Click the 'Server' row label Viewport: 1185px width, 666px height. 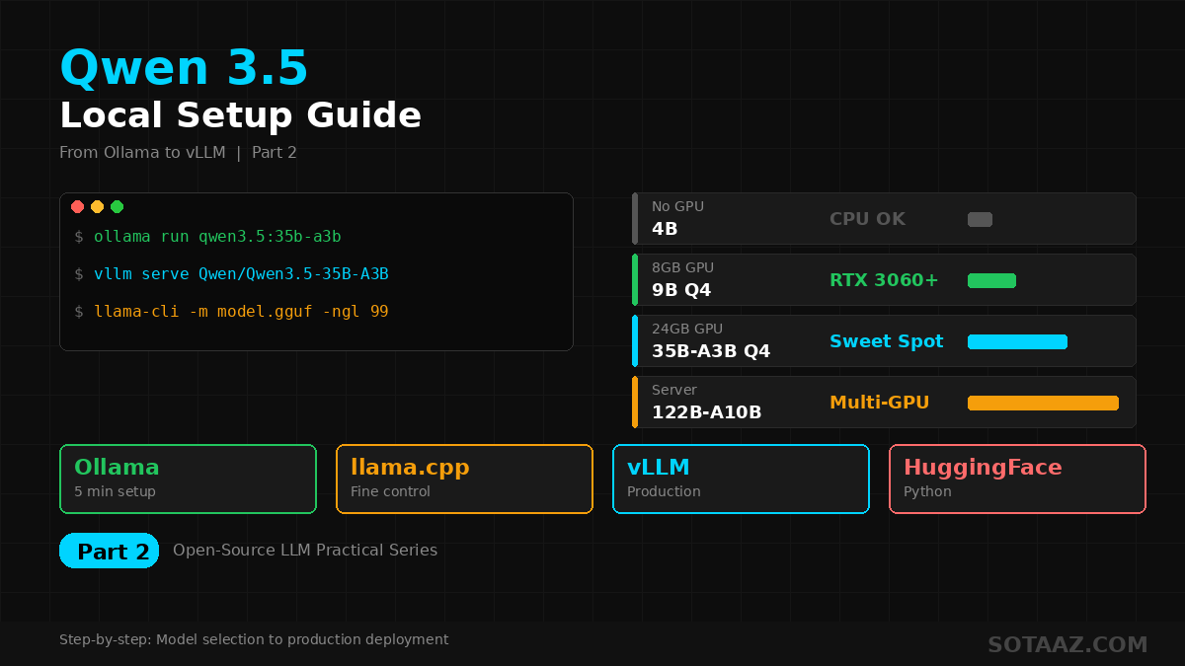674,390
